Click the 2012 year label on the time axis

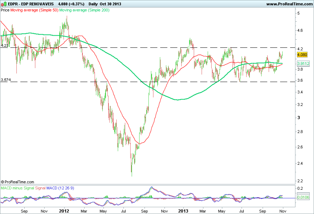(64, 211)
